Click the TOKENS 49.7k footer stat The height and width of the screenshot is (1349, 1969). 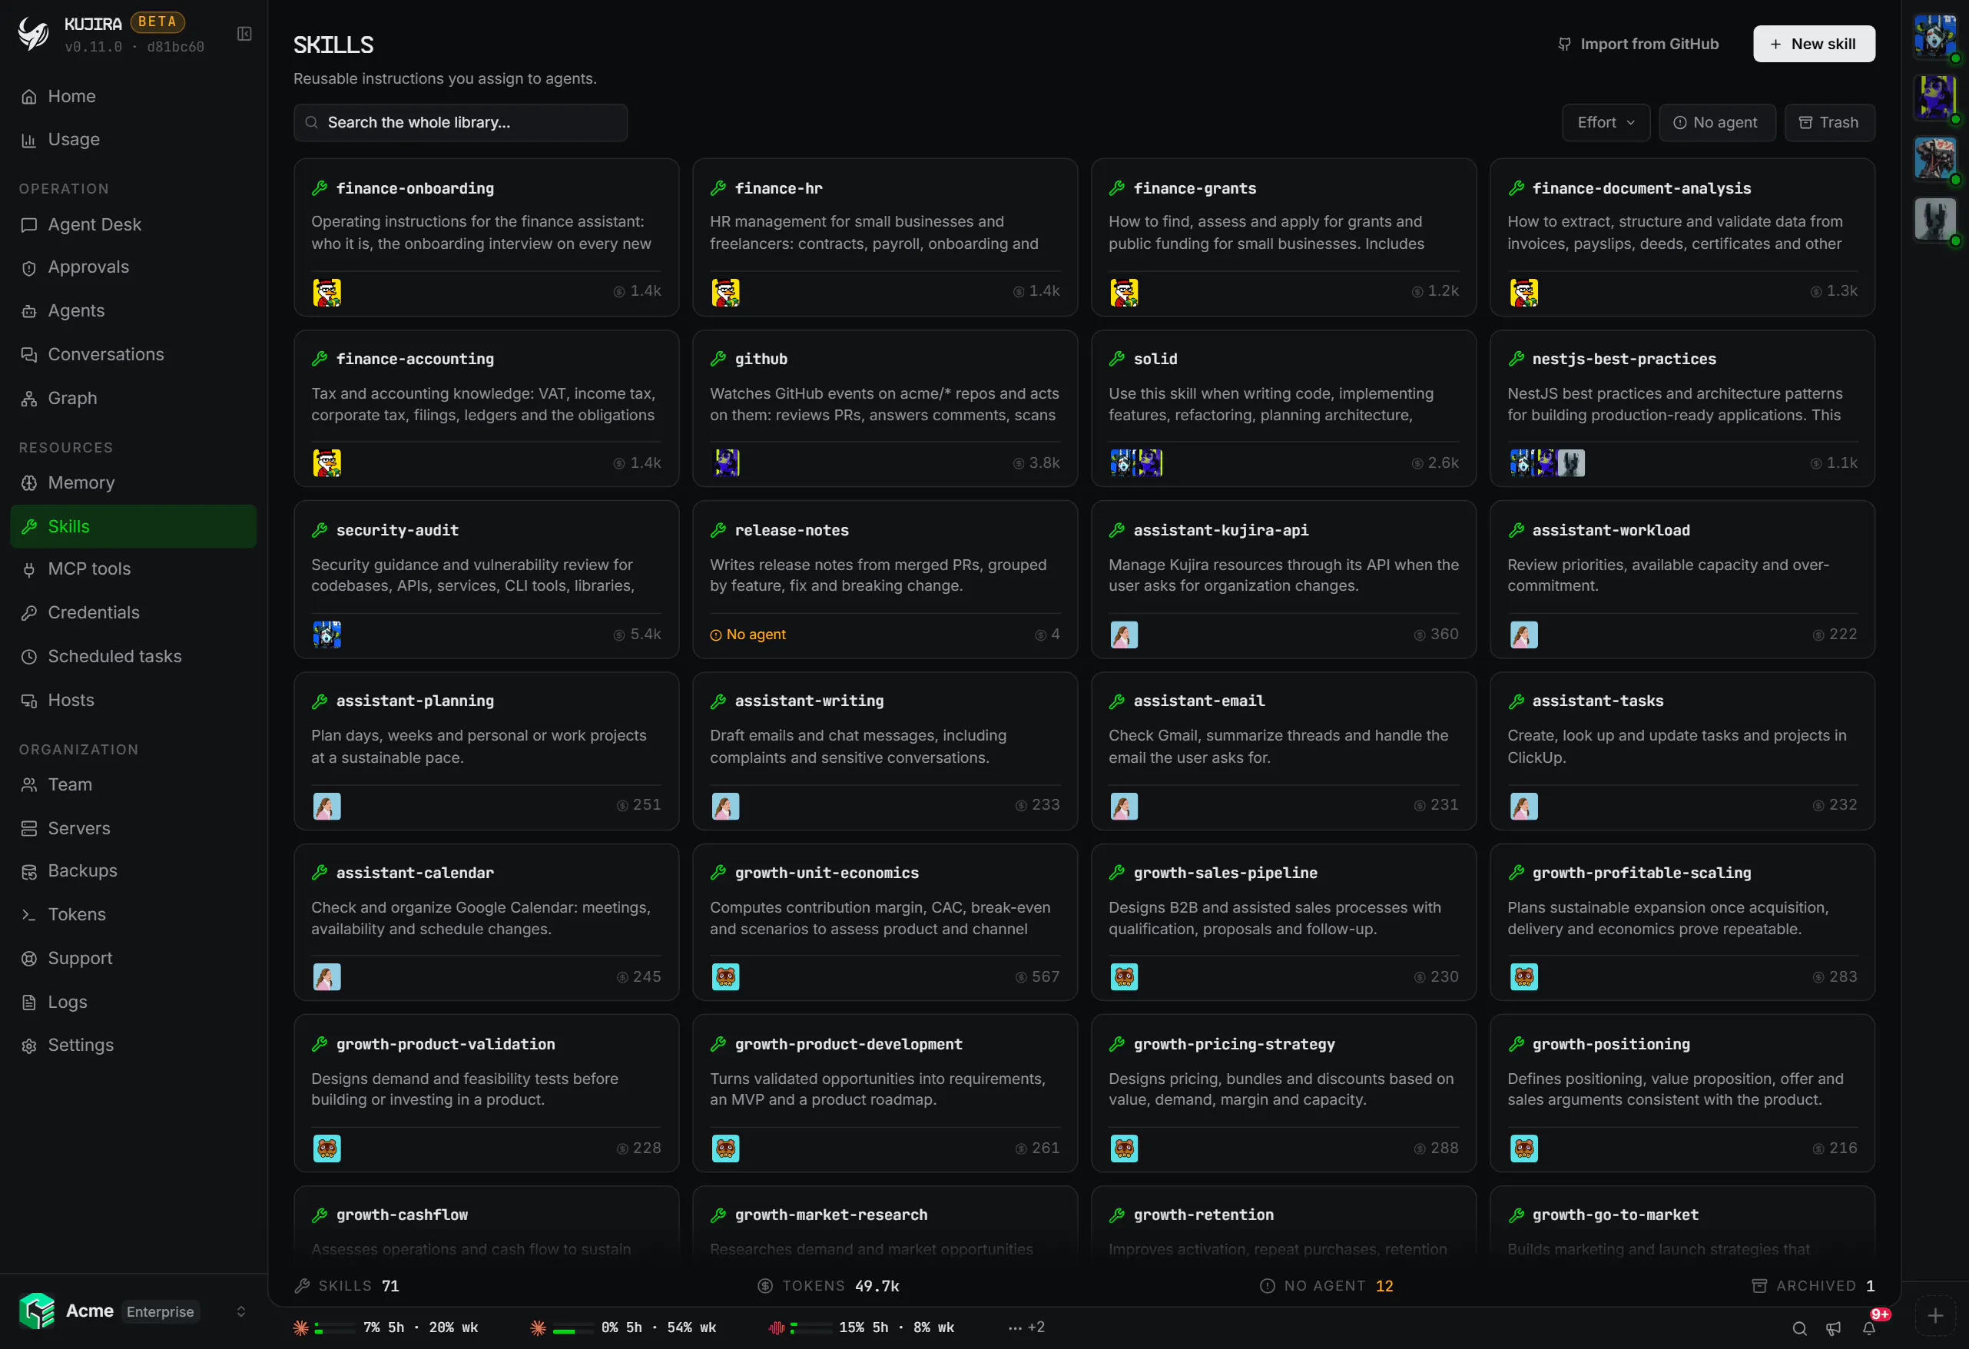point(827,1286)
